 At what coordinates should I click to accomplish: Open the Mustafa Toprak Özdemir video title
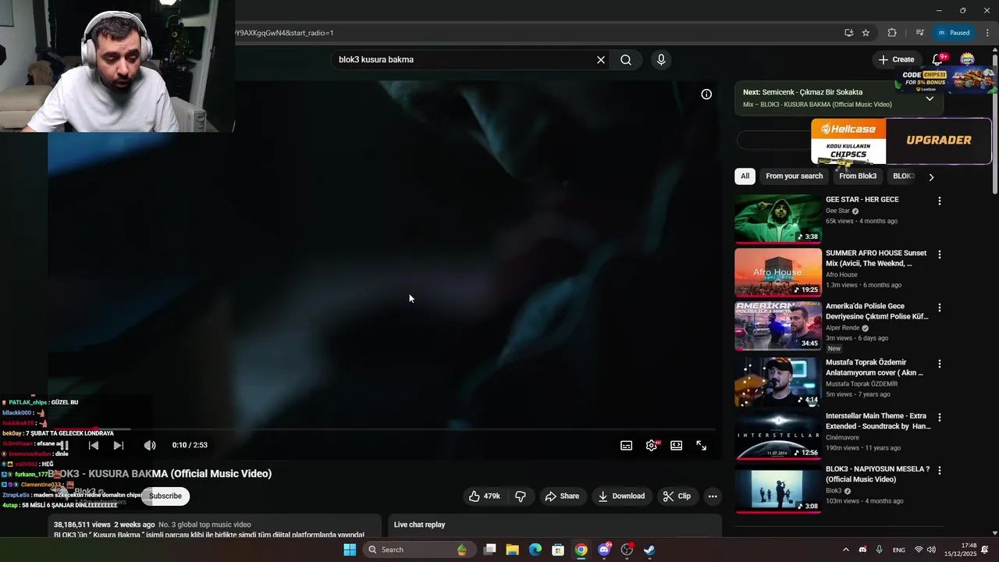(x=876, y=368)
